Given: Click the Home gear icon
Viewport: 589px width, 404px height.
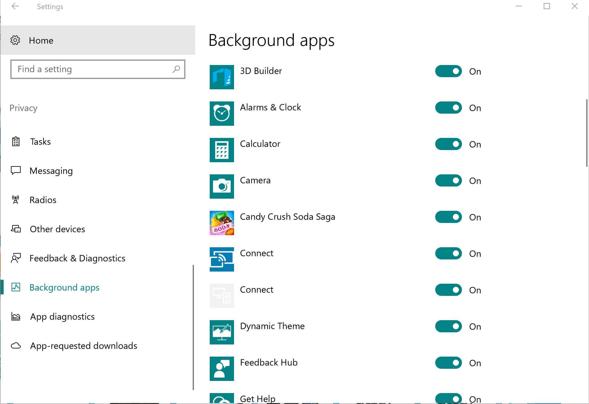Looking at the screenshot, I should click(x=15, y=40).
